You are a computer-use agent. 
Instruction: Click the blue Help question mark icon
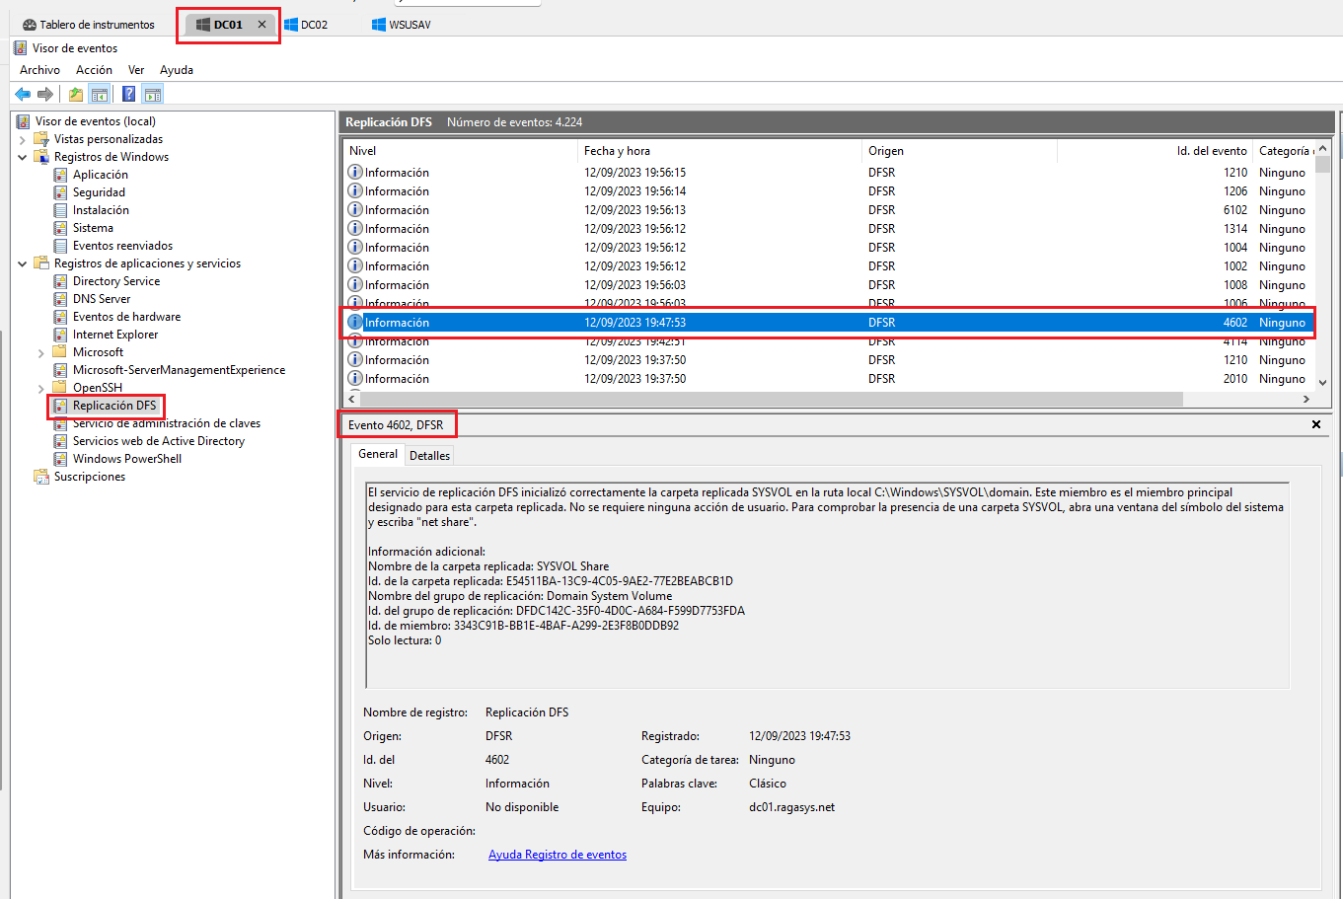tap(128, 95)
